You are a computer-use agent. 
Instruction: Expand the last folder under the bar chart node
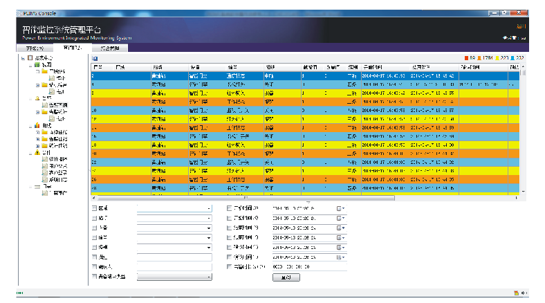pyautogui.click(x=37, y=145)
